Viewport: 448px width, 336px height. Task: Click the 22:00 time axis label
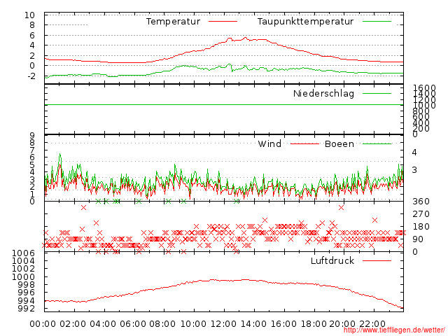pos(372,324)
